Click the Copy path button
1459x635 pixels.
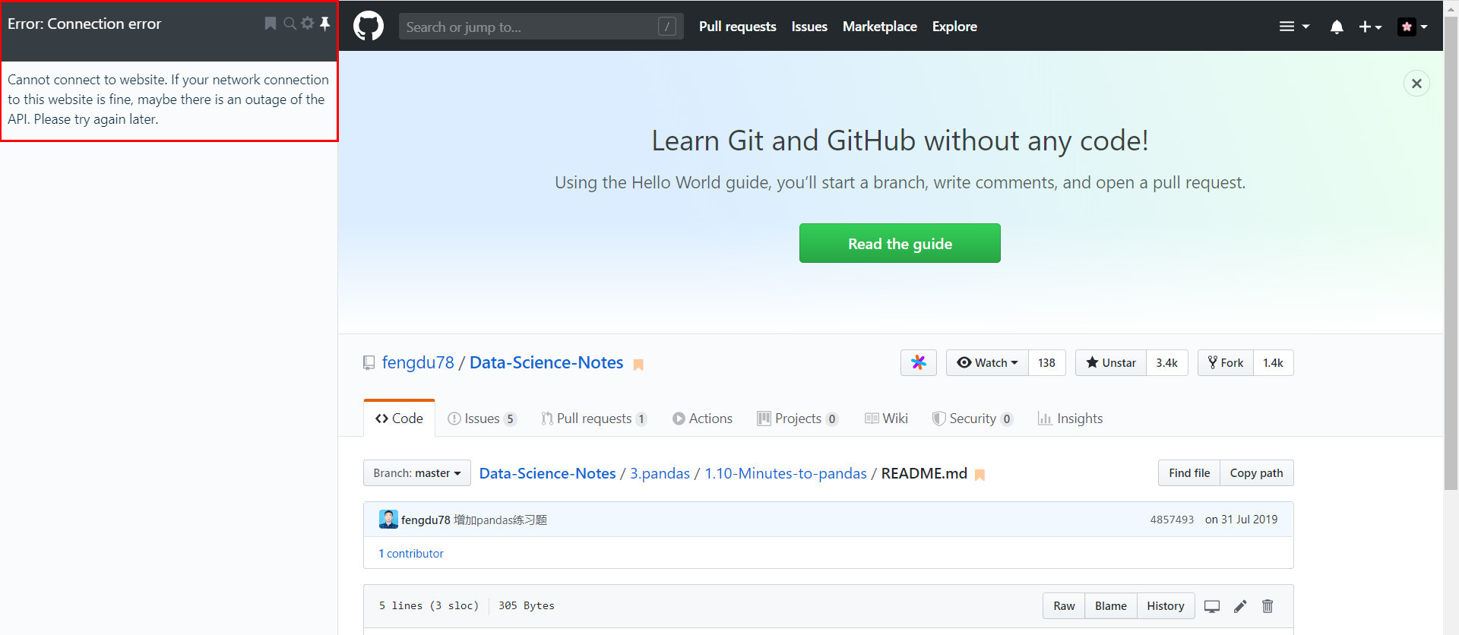tap(1256, 473)
